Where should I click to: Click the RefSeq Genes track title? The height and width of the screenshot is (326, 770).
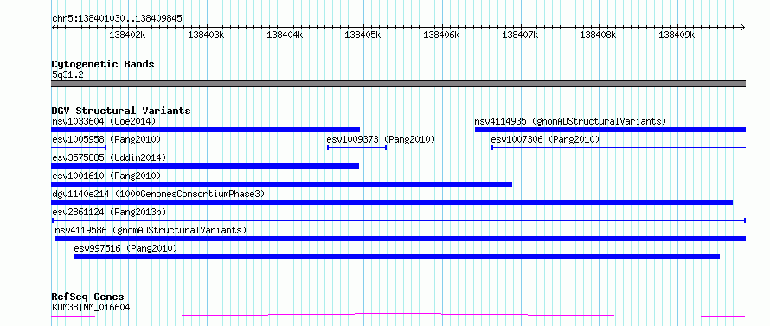coord(87,297)
